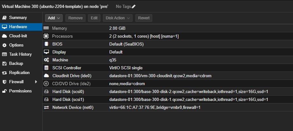Click the SCSI Controller database icon
The image size is (293, 131).
[x=46, y=68]
